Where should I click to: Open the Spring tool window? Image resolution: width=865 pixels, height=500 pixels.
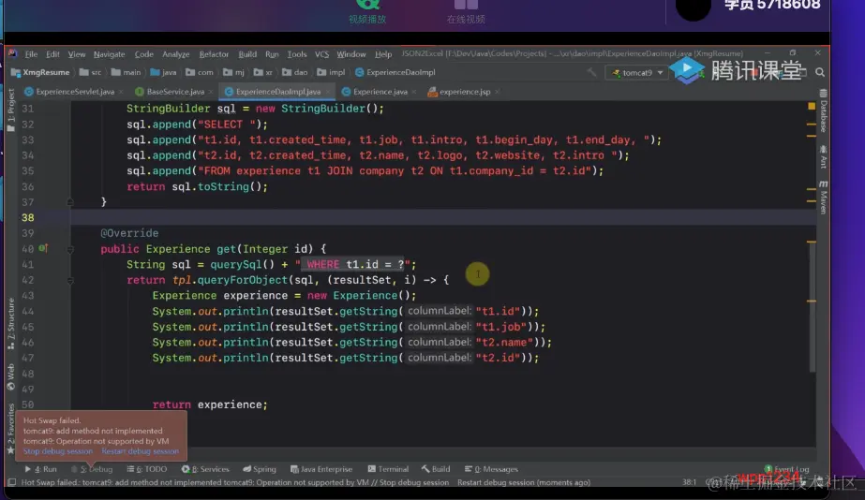coord(260,469)
